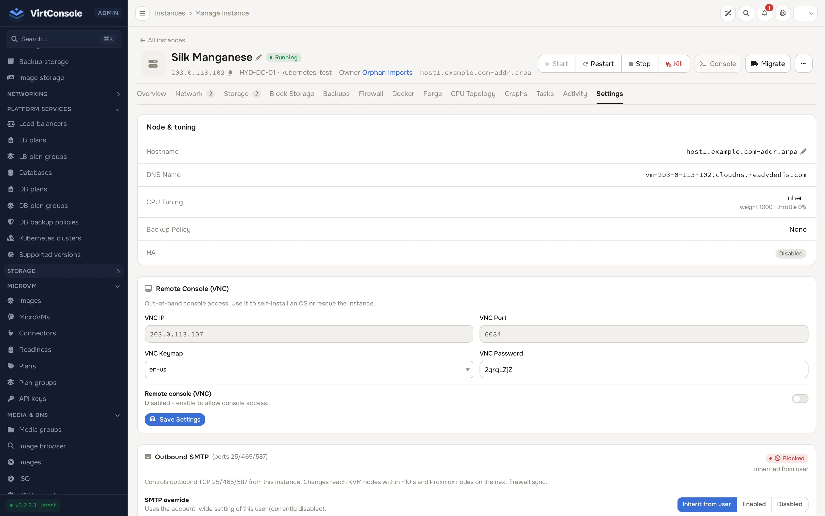Click the Restart button
Screen dimensions: 825x516
pyautogui.click(x=598, y=64)
